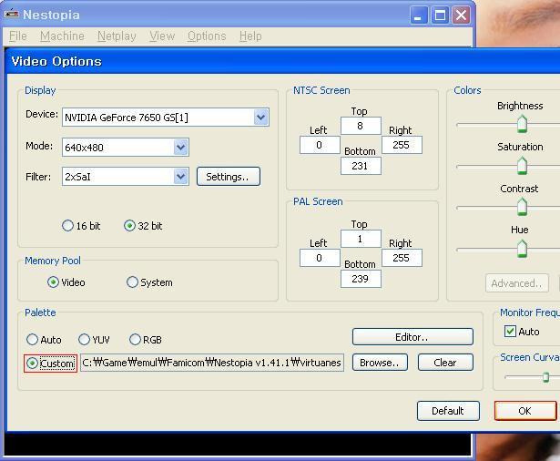Open palette Editor button

[412, 337]
